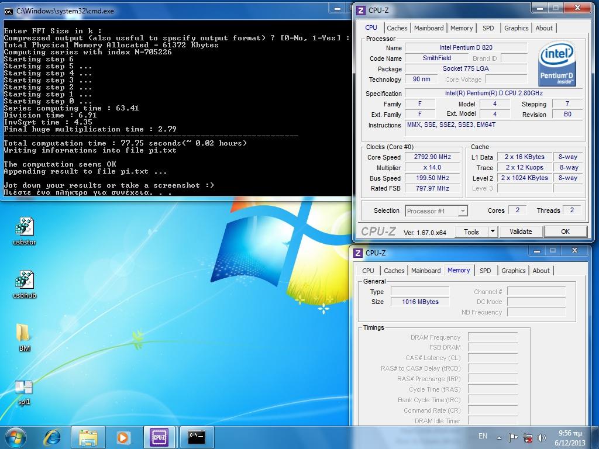Switch to About tab in lower CPU-Z window
599x449 pixels.
point(541,271)
